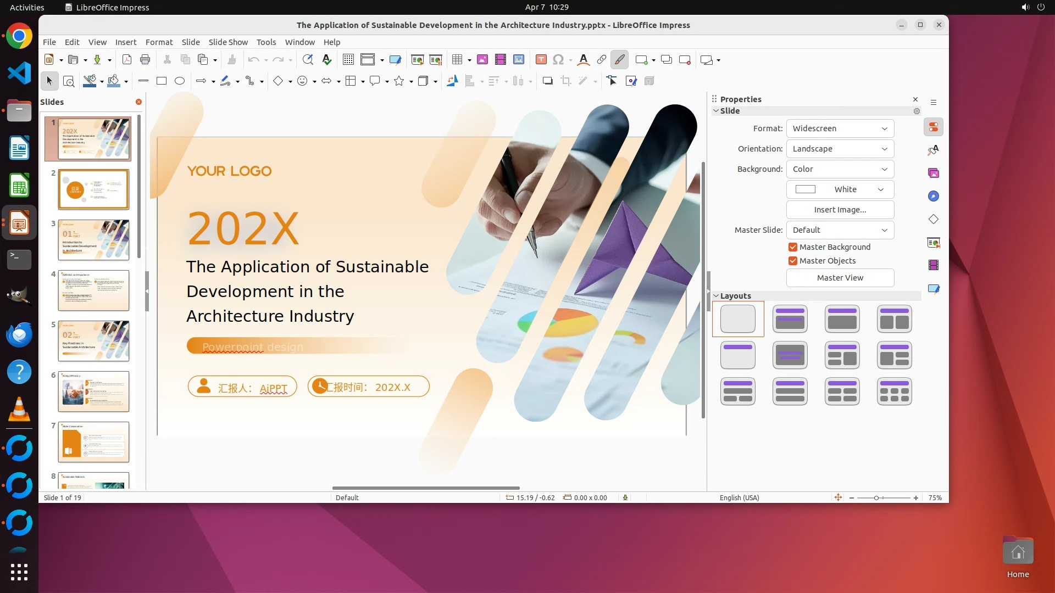Viewport: 1055px width, 593px height.
Task: Click the Print icon in toolbar
Action: 145,60
